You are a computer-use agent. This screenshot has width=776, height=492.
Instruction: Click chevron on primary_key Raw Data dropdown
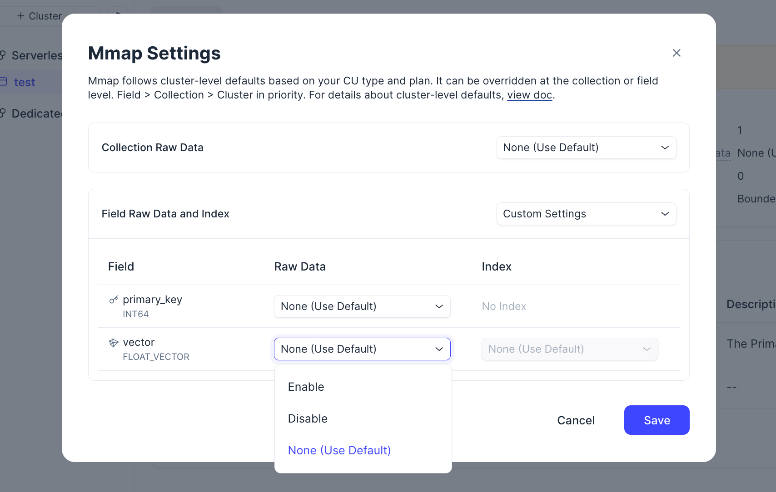coord(439,306)
